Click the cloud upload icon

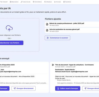[x=9, y=28]
